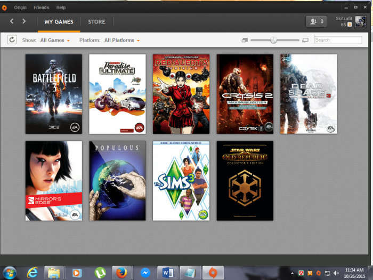Image resolution: width=373 pixels, height=280 pixels.
Task: Click the Origin system tray icon
Action: [x=319, y=273]
